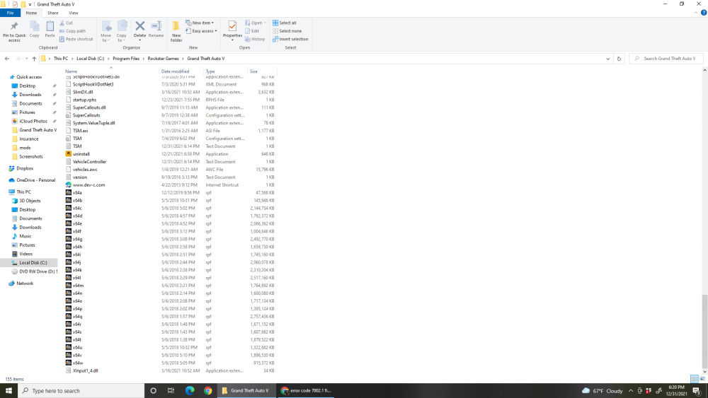Viewport: 708px width, 398px height.
Task: Click Paste shortcut command
Action: pos(76,39)
